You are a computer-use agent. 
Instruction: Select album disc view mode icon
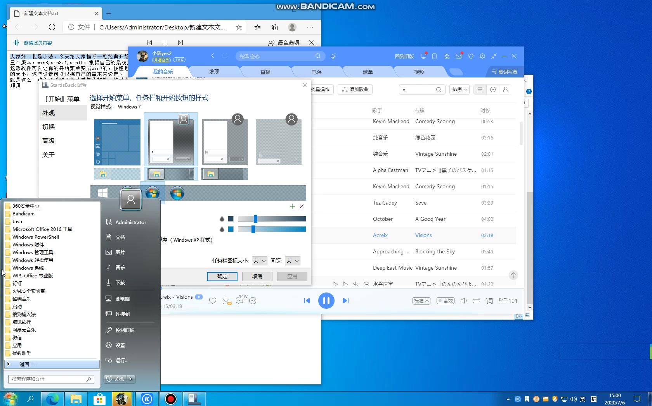pyautogui.click(x=493, y=89)
